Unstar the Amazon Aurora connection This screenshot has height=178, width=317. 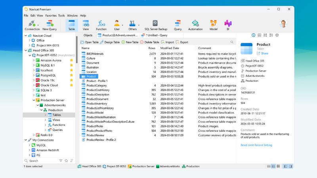pos(71,60)
